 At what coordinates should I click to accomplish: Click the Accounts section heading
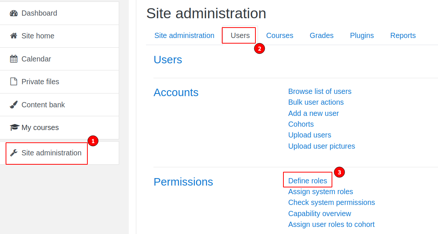pos(176,92)
